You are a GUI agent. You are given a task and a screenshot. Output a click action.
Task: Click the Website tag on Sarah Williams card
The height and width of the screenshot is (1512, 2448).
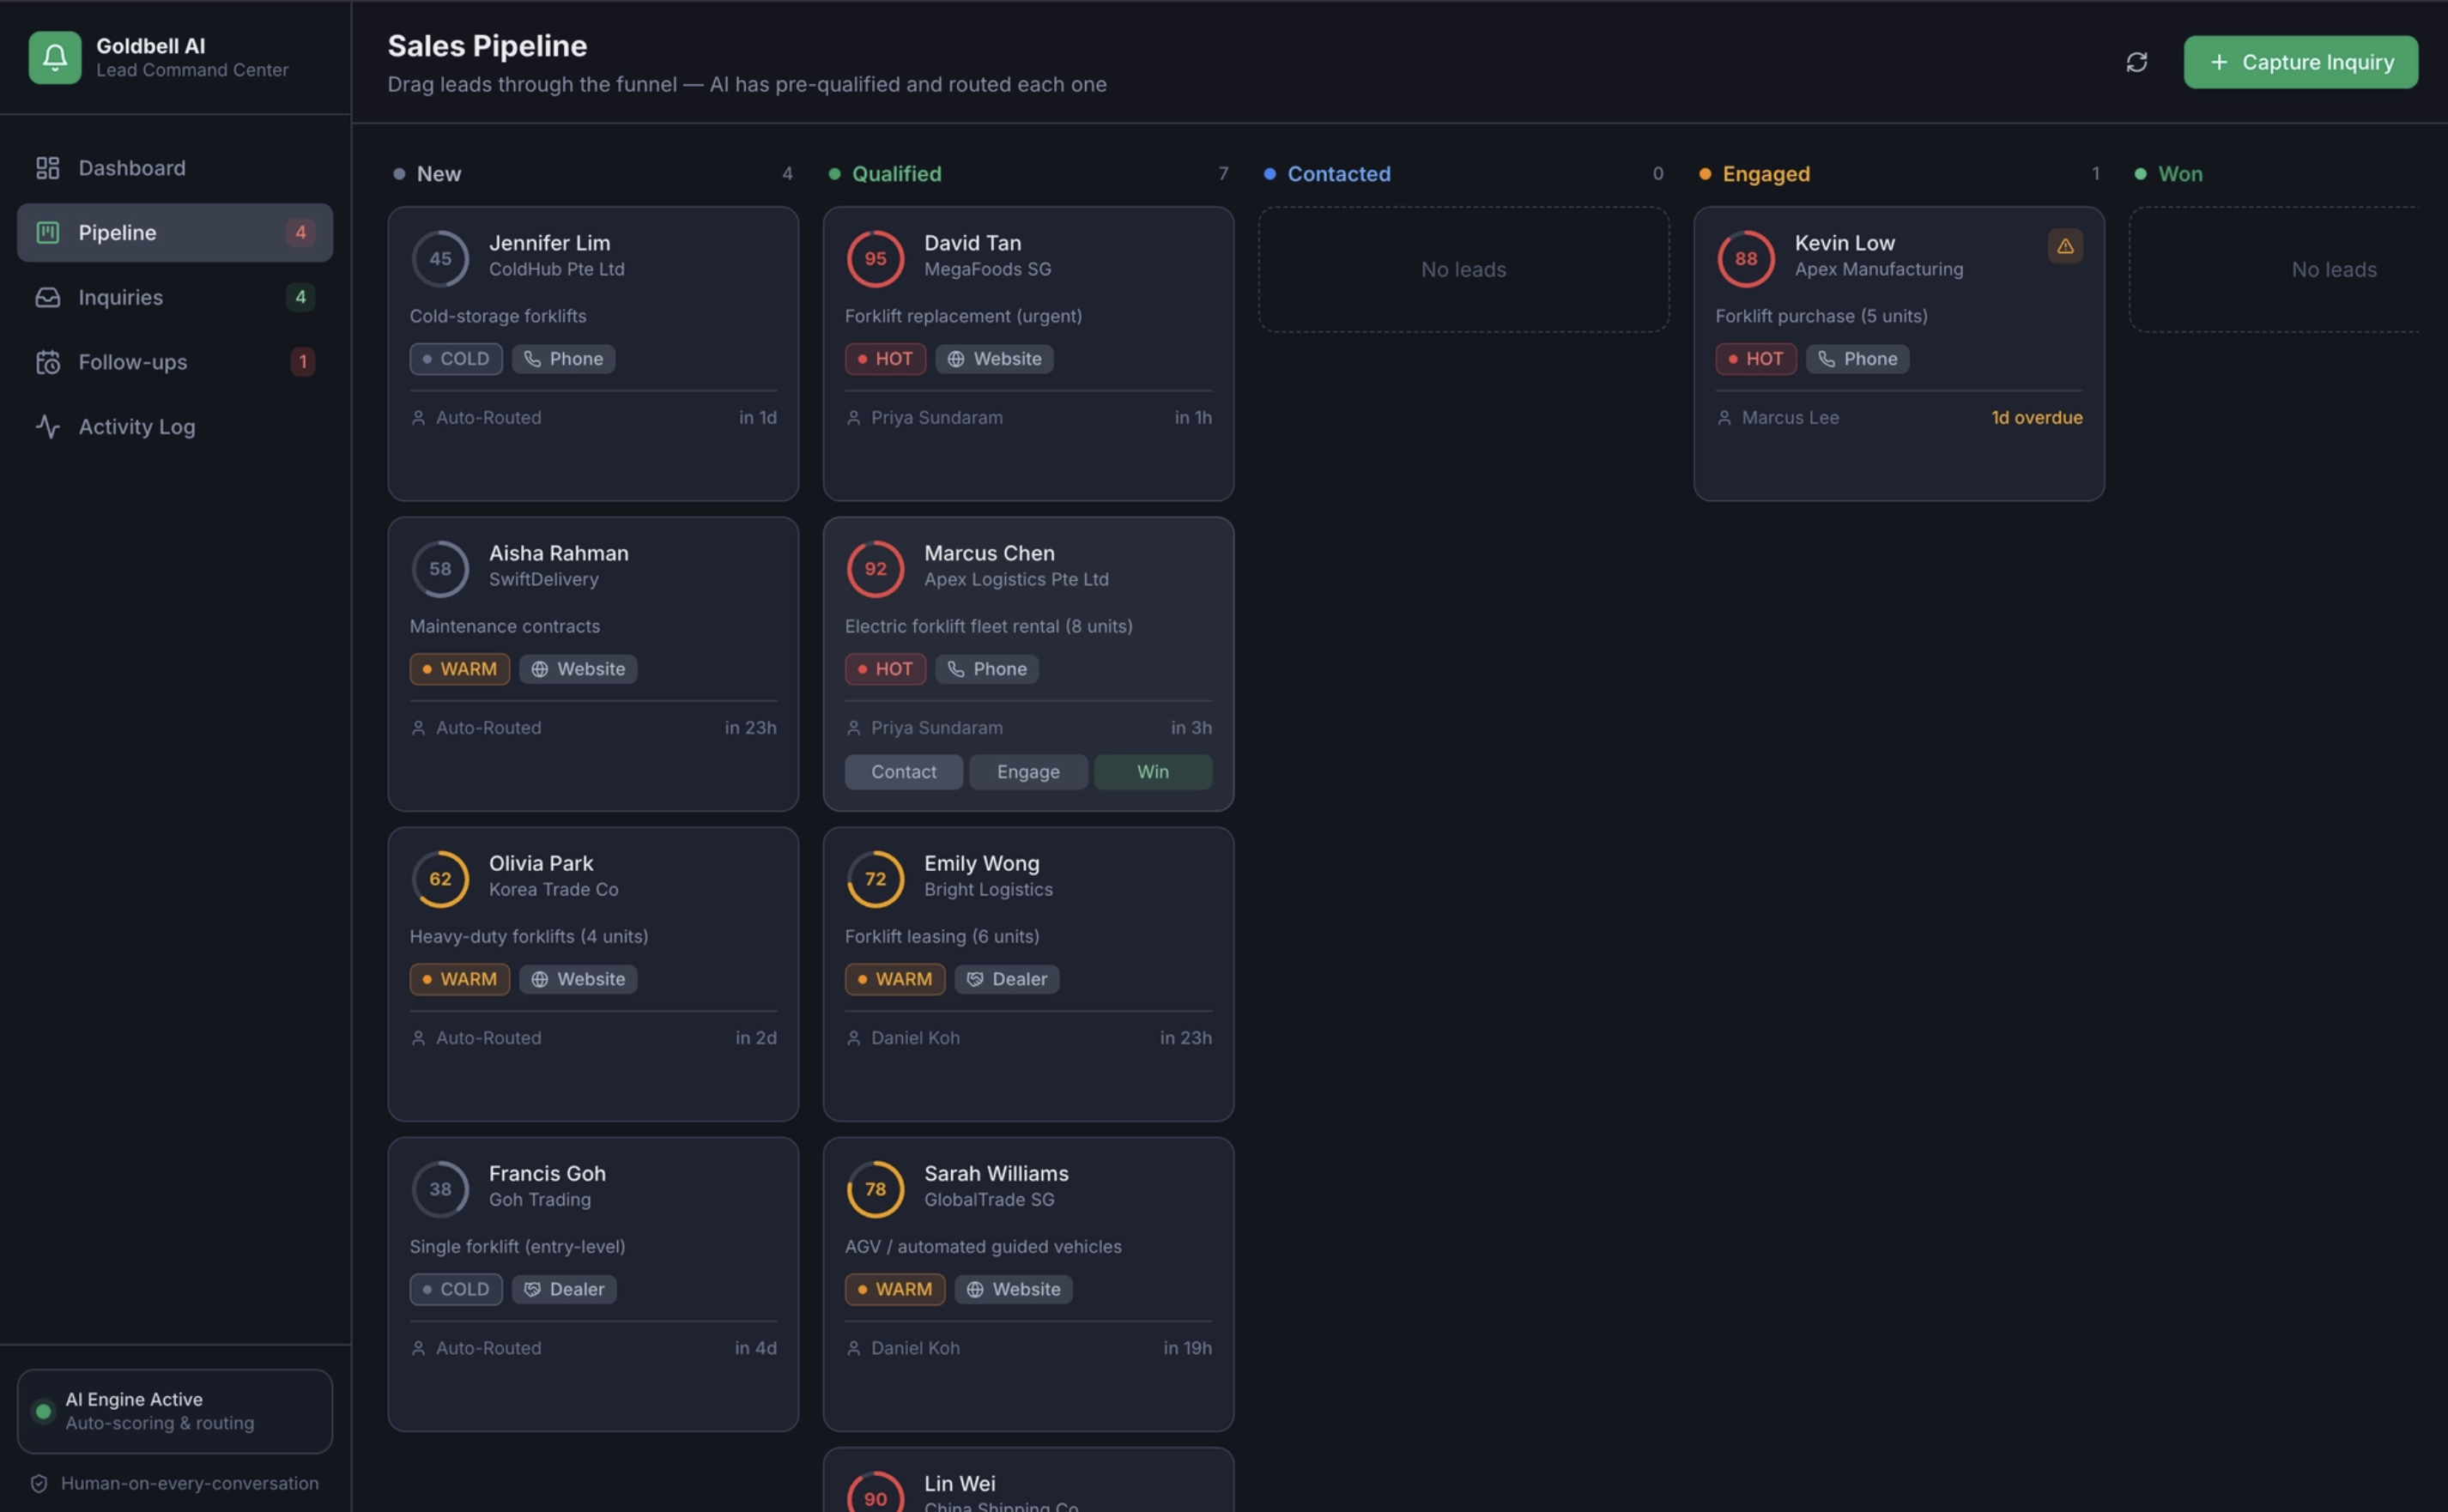[1013, 1289]
